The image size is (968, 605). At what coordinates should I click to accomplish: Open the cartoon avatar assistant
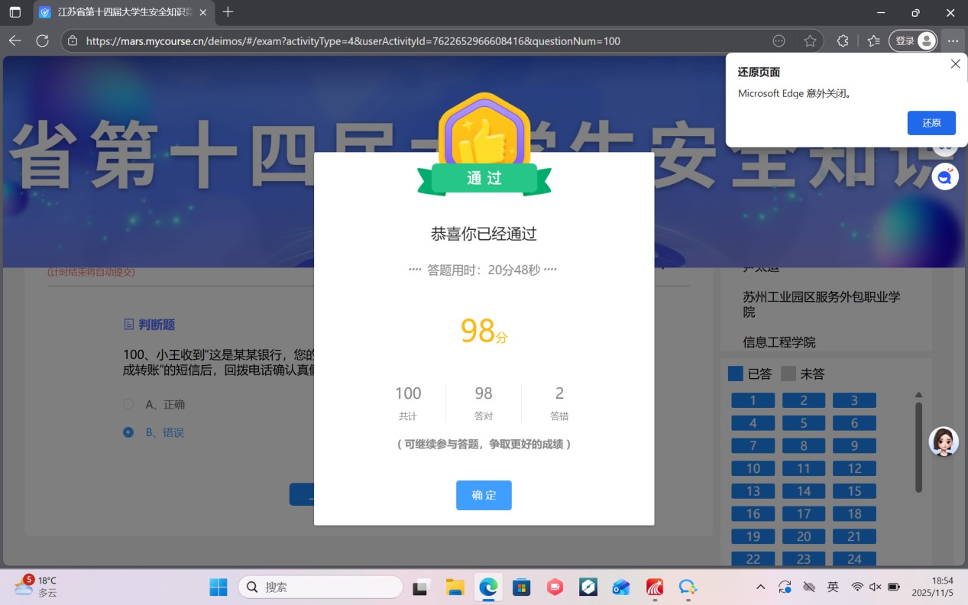tap(944, 442)
